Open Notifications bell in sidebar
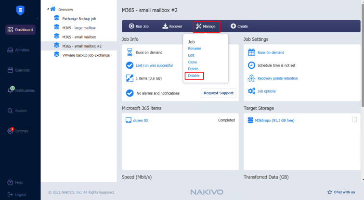The image size is (364, 200). pyautogui.click(x=11, y=90)
